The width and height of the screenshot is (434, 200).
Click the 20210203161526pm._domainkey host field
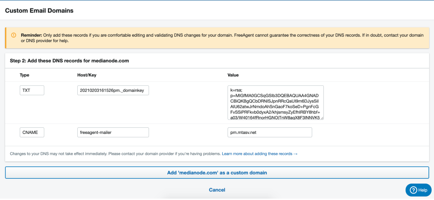(113, 90)
